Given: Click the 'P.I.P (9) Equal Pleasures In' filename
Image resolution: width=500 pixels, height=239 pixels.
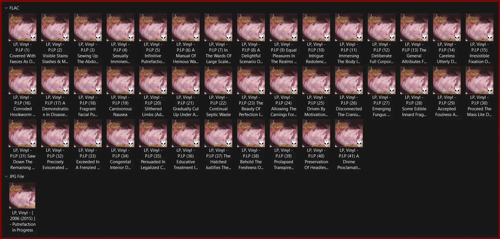Looking at the screenshot, I should [284, 53].
